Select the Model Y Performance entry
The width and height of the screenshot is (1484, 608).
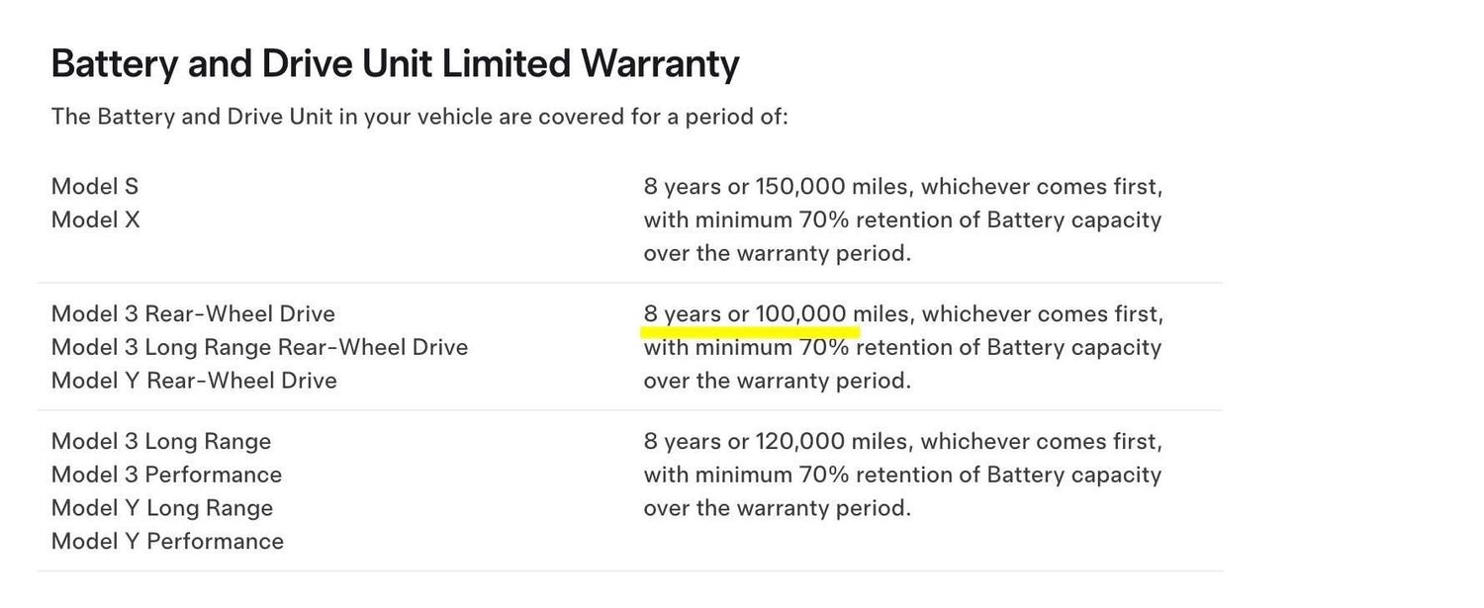click(167, 542)
